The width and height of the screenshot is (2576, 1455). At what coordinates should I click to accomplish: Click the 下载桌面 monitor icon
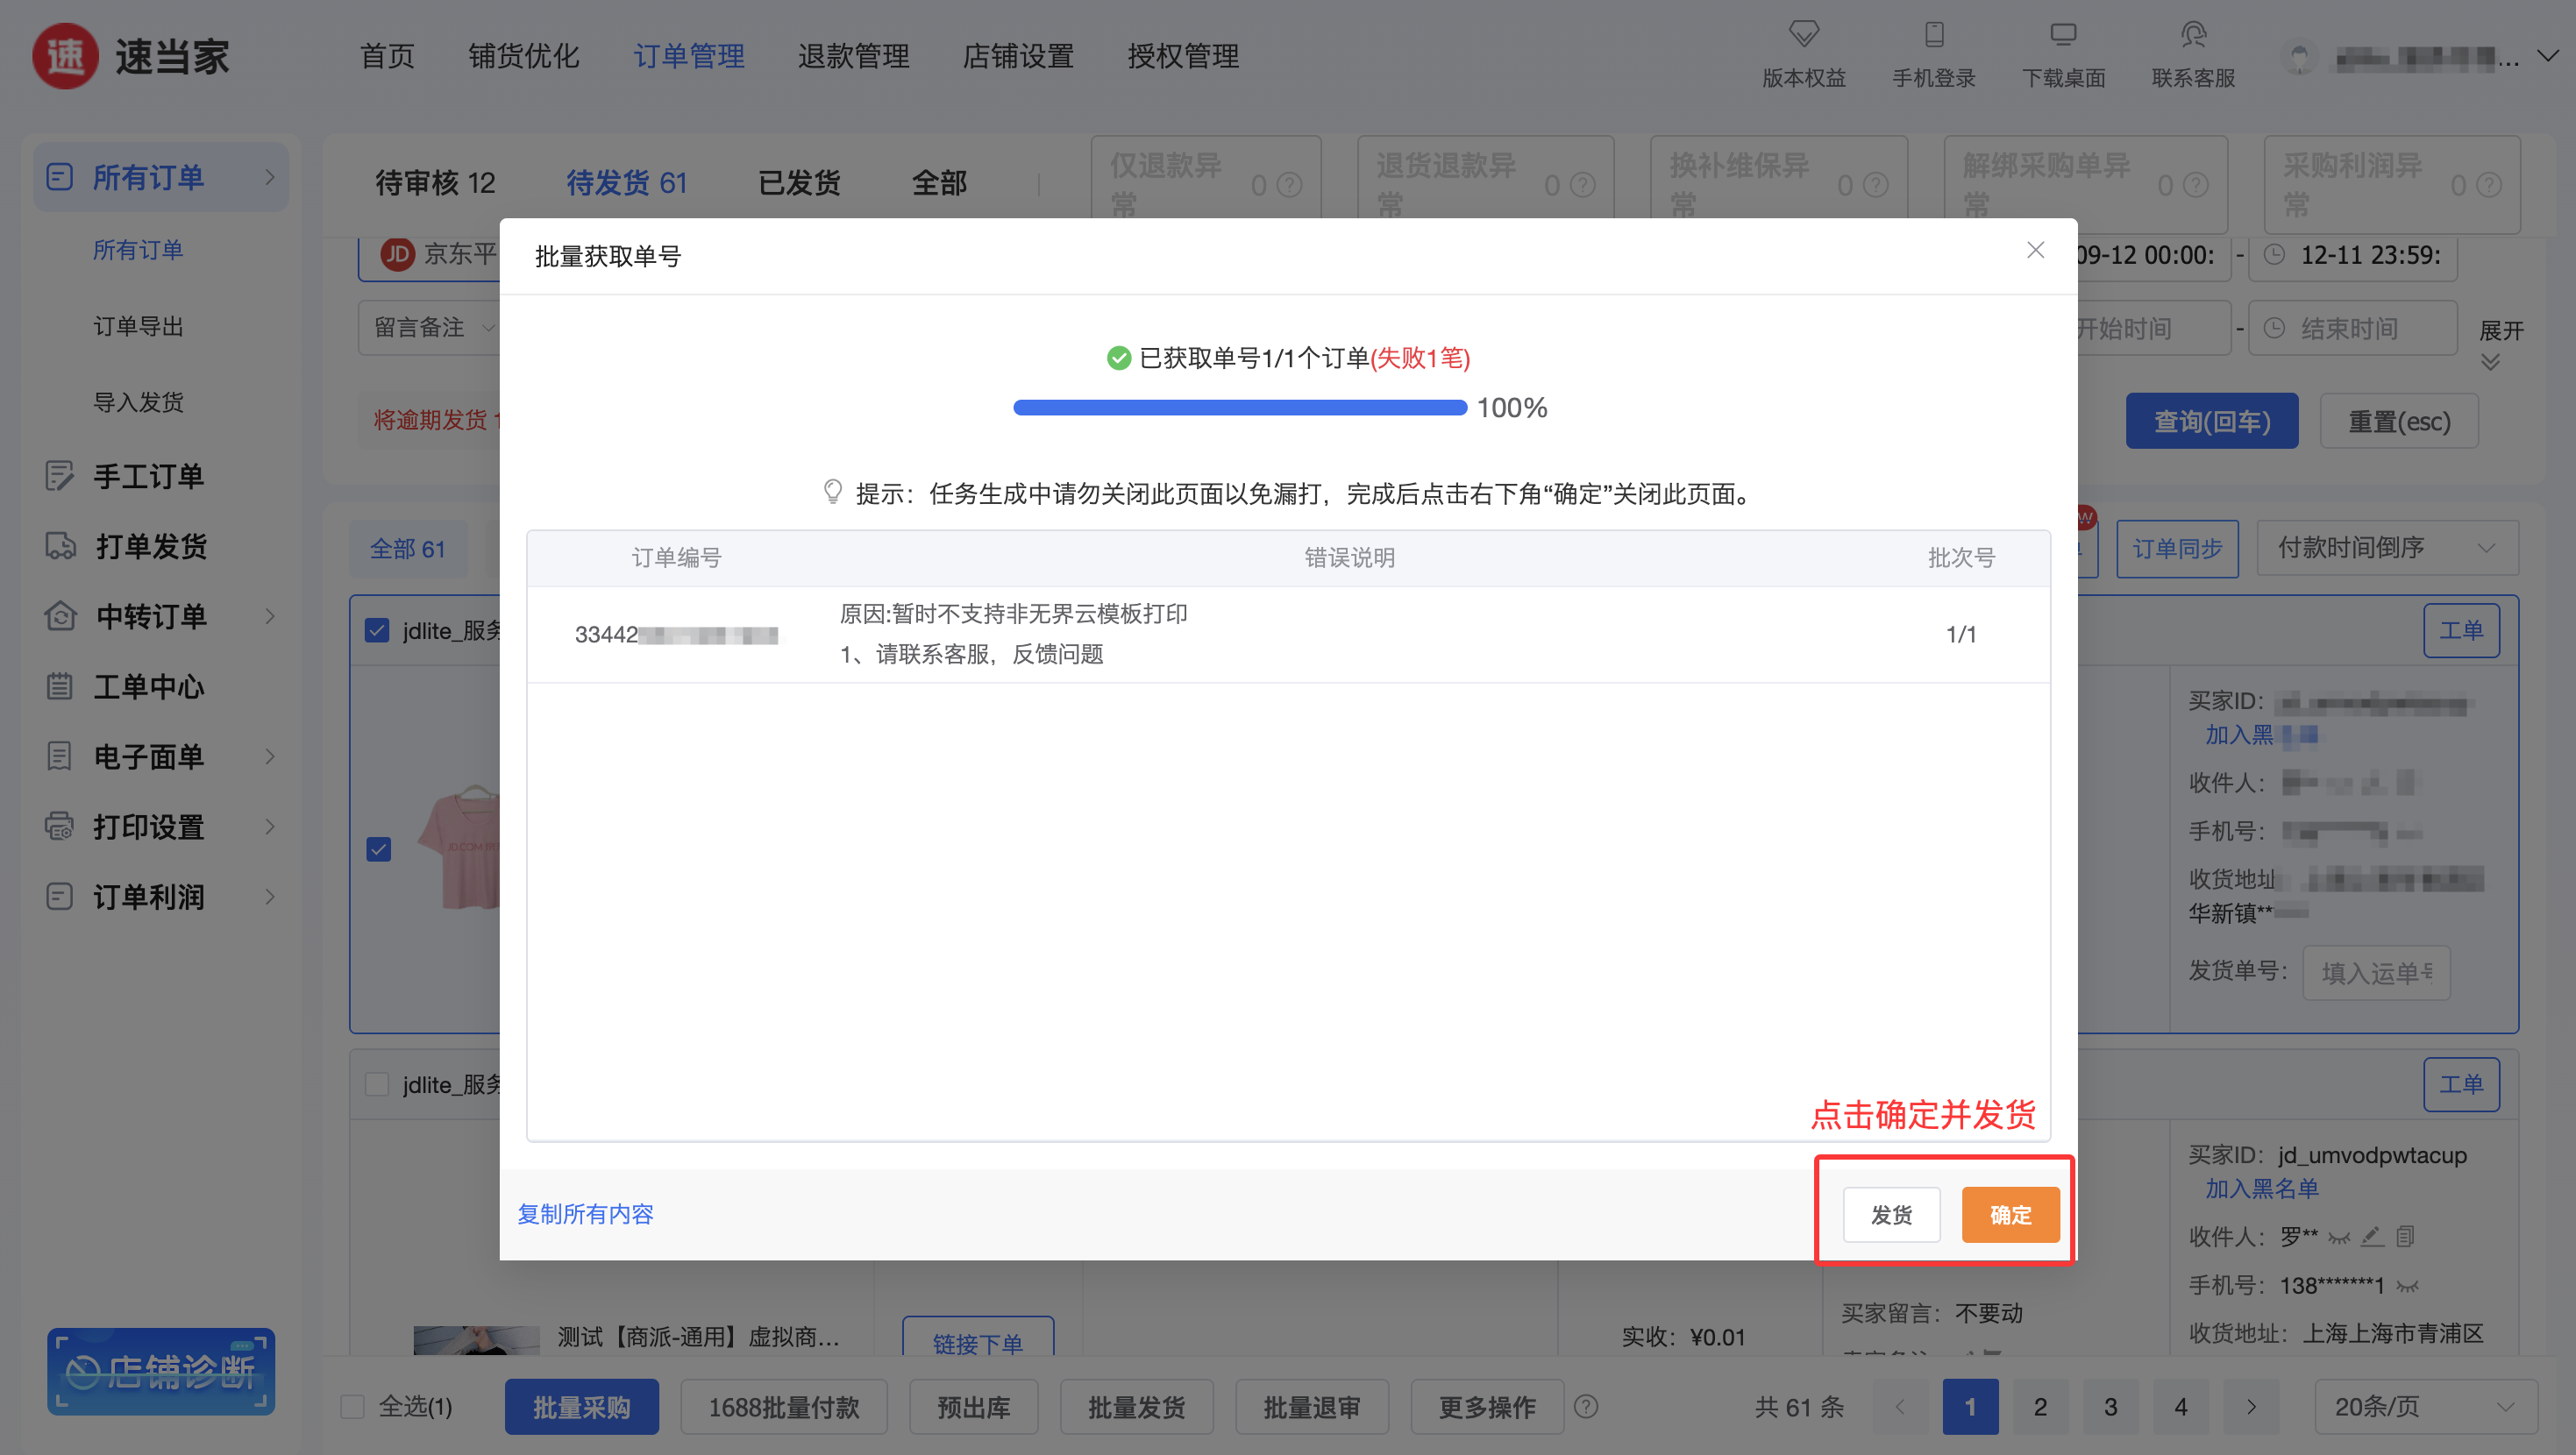click(2062, 34)
